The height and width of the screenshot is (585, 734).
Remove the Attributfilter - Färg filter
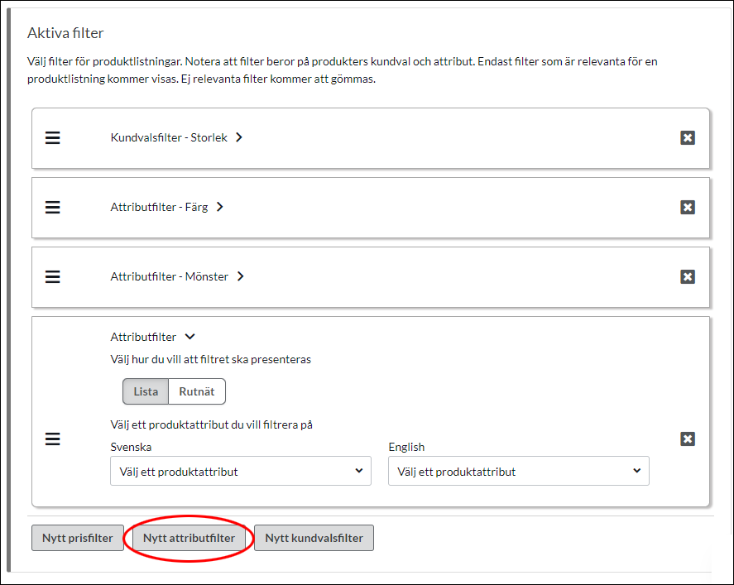click(x=687, y=207)
